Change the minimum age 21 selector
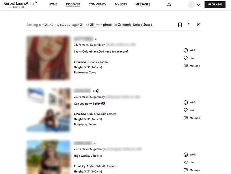This screenshot has height=174, width=231. pyautogui.click(x=82, y=25)
